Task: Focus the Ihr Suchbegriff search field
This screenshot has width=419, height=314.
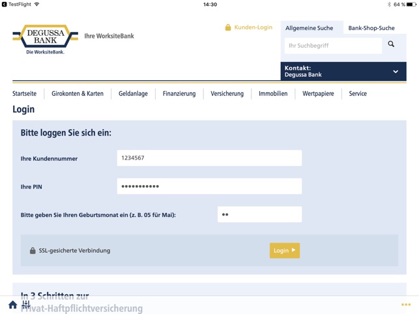Action: (x=333, y=46)
